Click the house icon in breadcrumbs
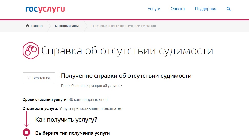This screenshot has height=139, width=249. (27, 26)
